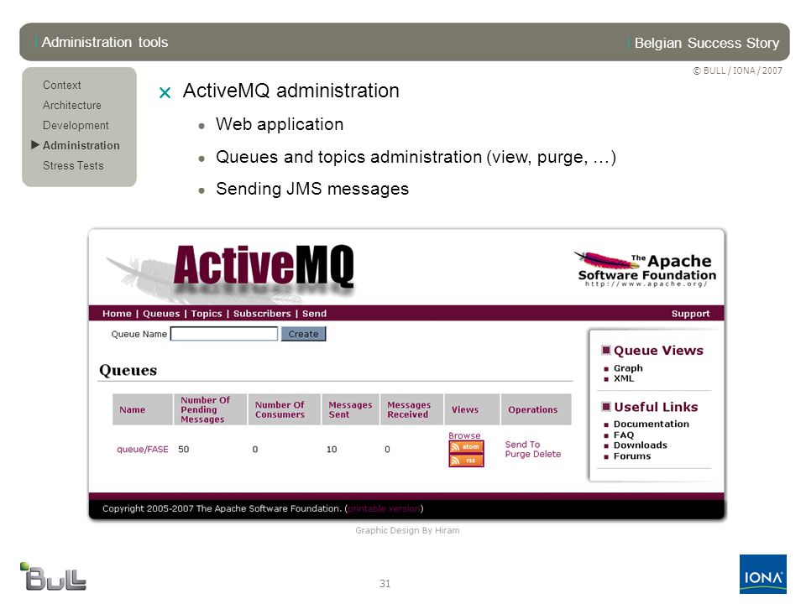This screenshot has width=806, height=604.
Task: Click the Graphic Design By Hiram text
Action: coord(407,530)
